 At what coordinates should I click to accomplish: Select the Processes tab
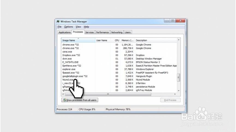coord(78,32)
